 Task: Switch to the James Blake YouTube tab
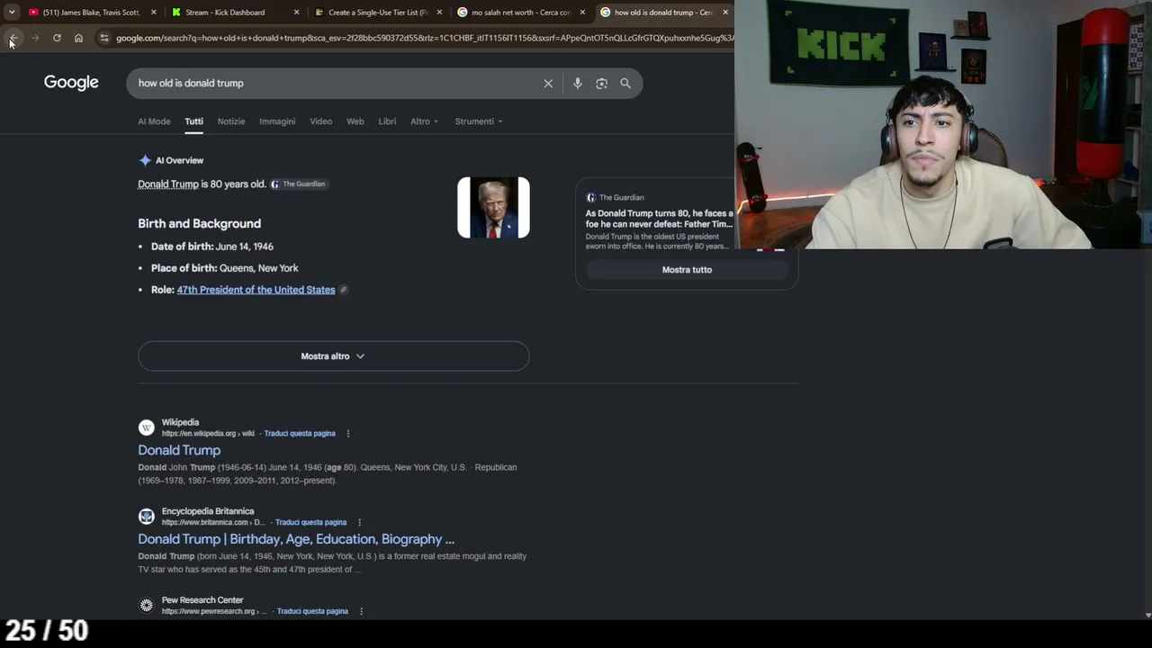coord(90,13)
